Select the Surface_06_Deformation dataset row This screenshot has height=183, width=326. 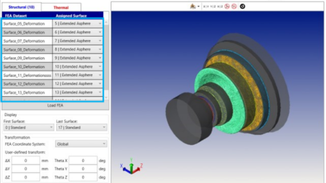coord(27,33)
